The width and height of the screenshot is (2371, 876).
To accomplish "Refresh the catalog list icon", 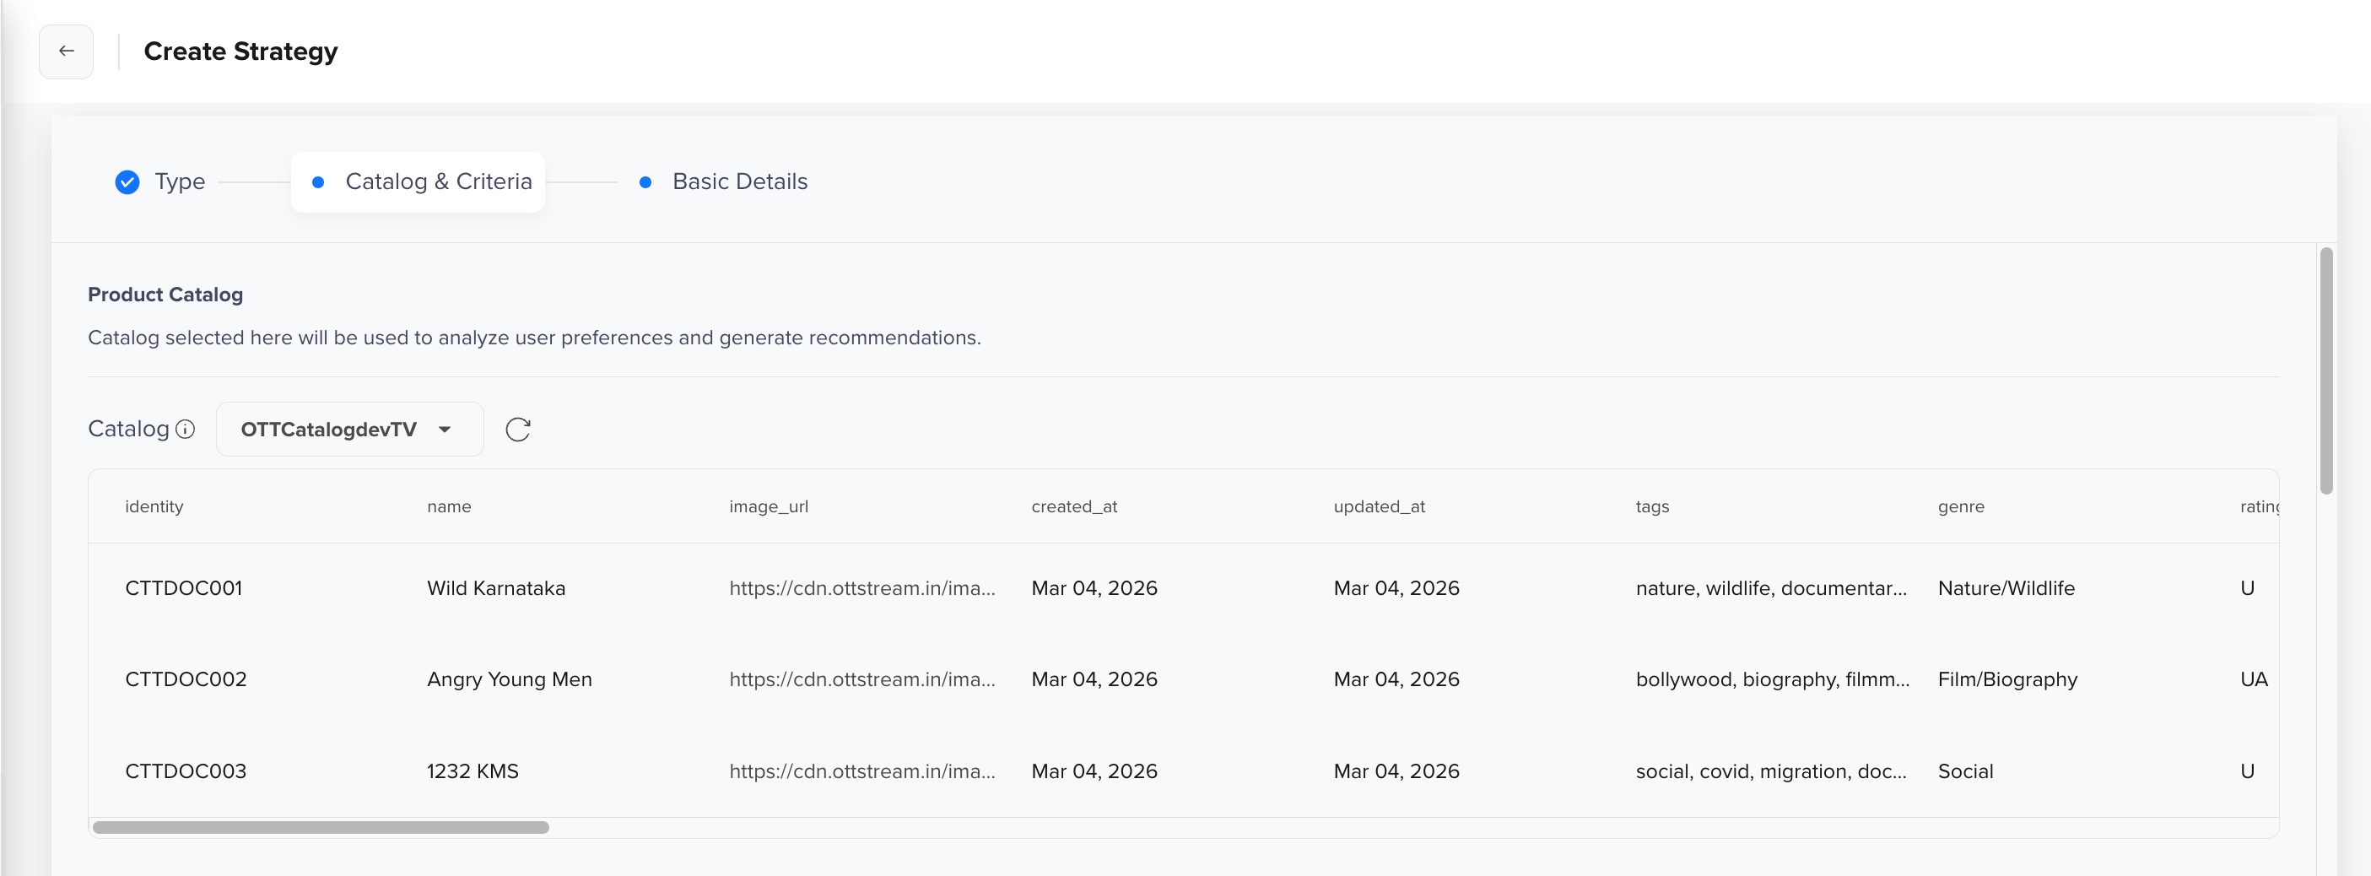I will point(518,430).
